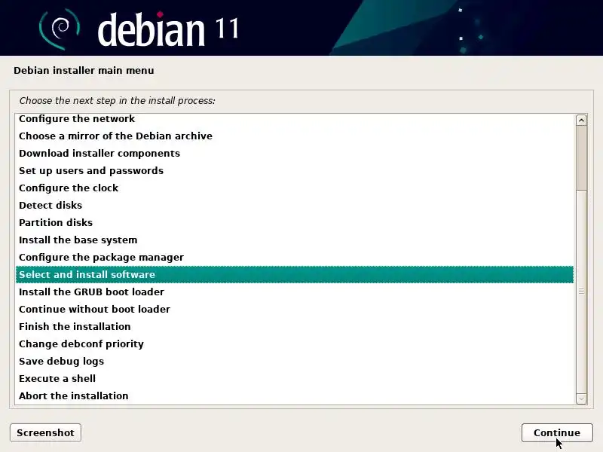Select Save debug logs

[295, 361]
